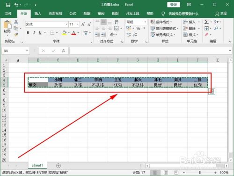Open Cell Styles menu
This screenshot has height=176, width=234.
click(x=163, y=35)
